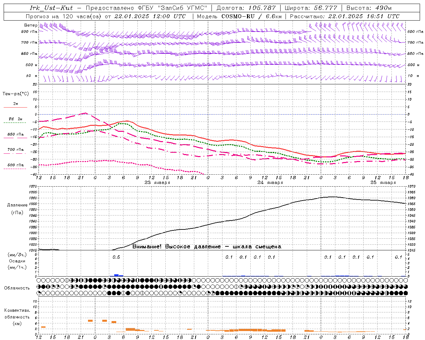Click the Облачность cloud cover label
The width and height of the screenshot is (425, 340).
[x=17, y=288]
